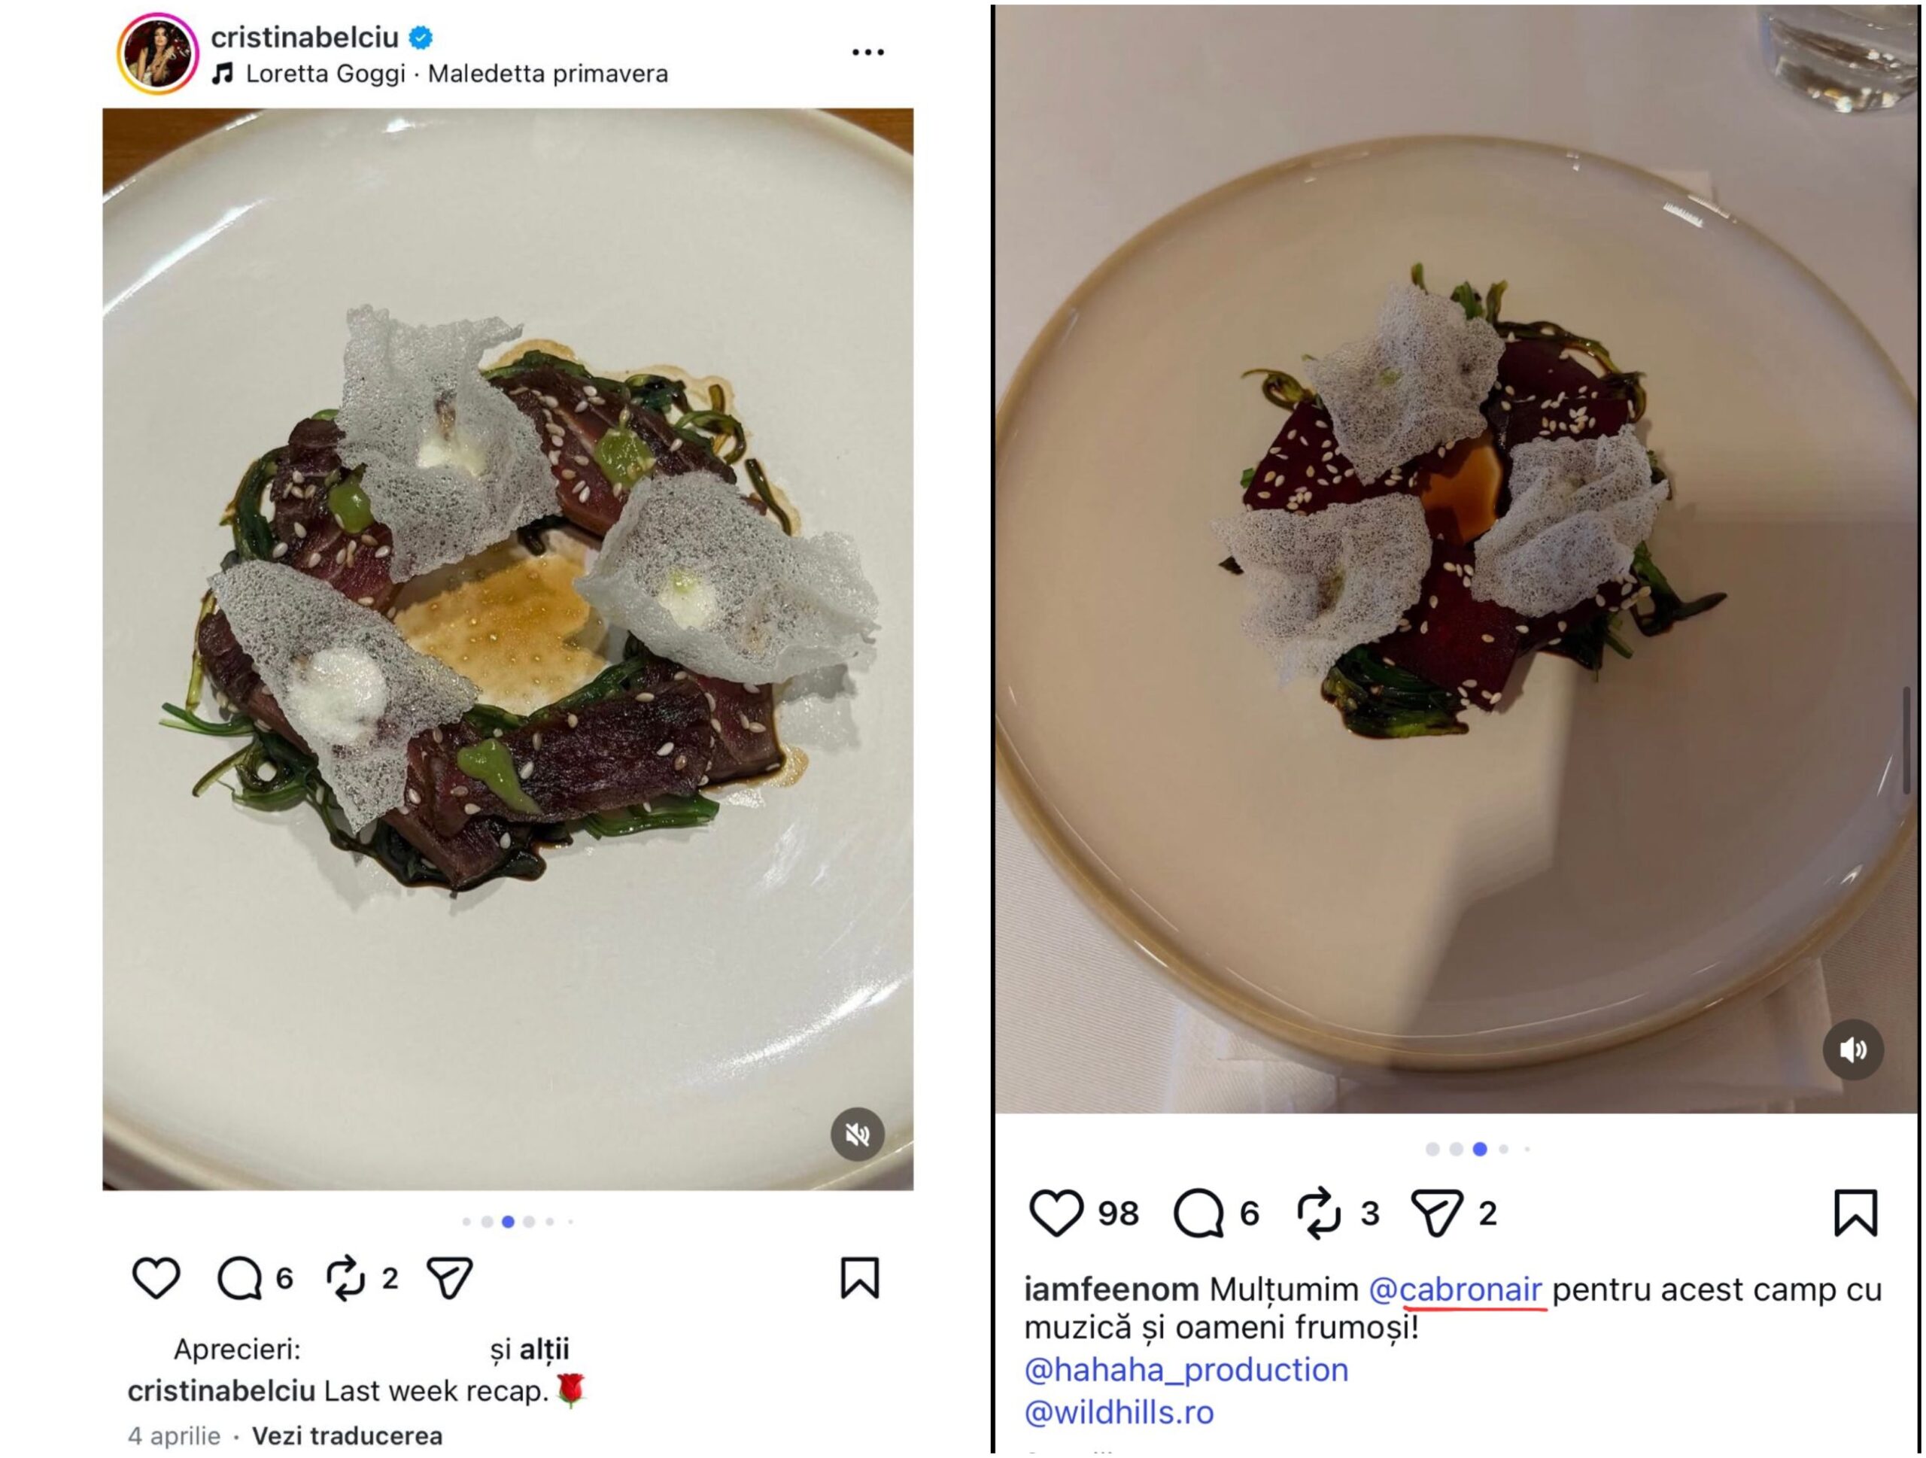Expand likes by tapping 'și alții'
This screenshot has height=1458, width=1926.
coord(531,1351)
